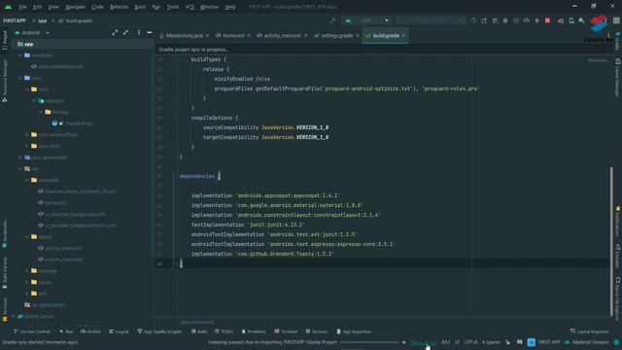Expand the java (generated) folder

coord(19,157)
